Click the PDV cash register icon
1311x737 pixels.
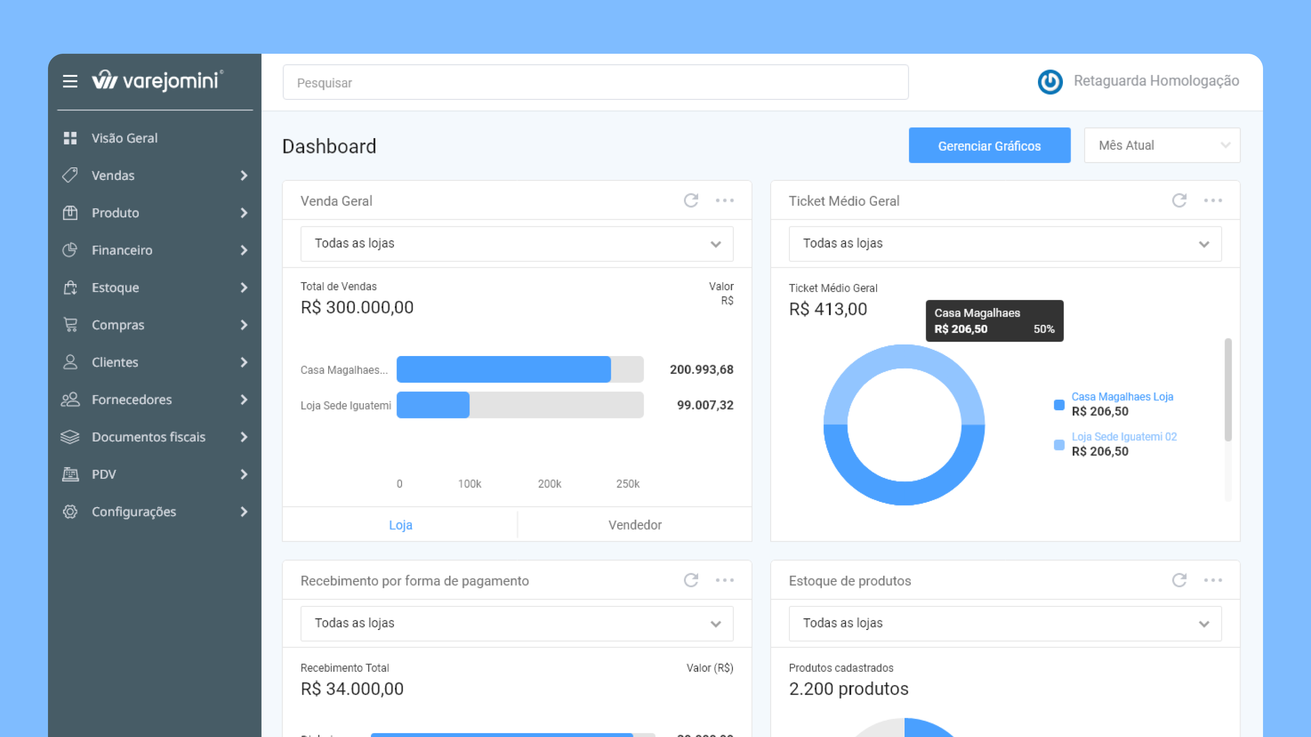point(70,475)
